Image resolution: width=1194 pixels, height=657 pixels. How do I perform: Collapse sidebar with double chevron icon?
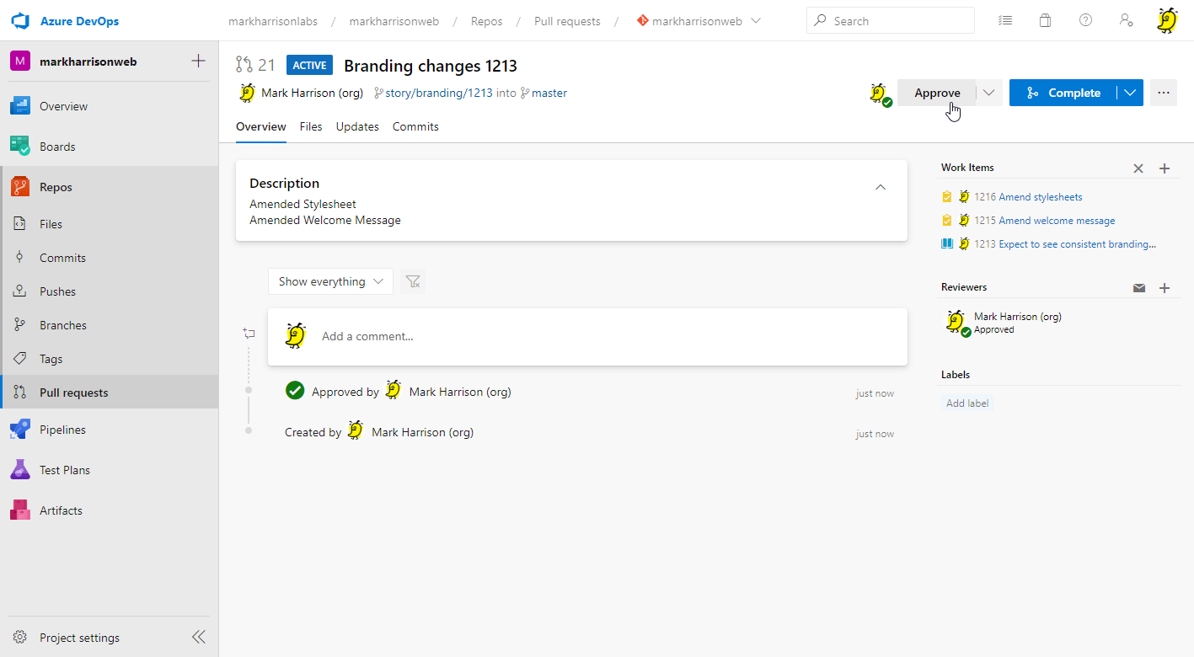(x=199, y=638)
